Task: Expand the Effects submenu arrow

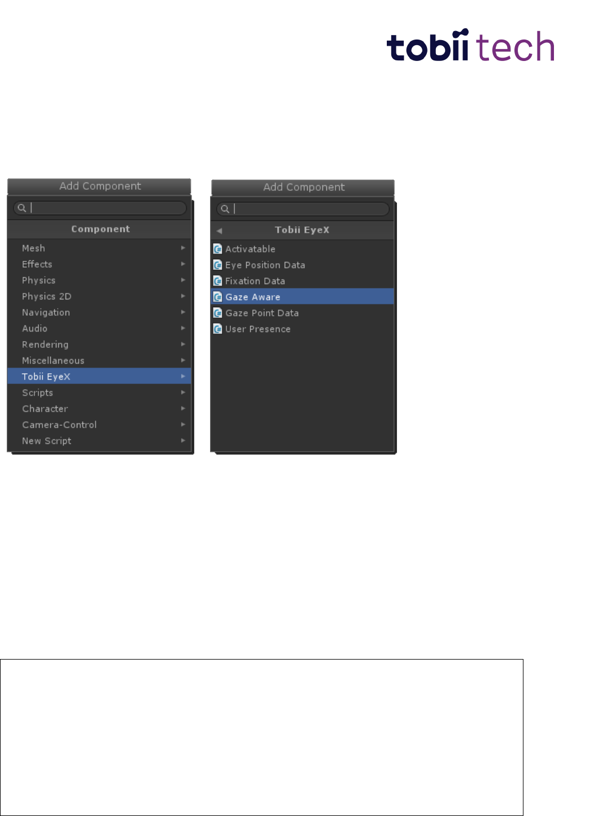Action: pyautogui.click(x=183, y=264)
